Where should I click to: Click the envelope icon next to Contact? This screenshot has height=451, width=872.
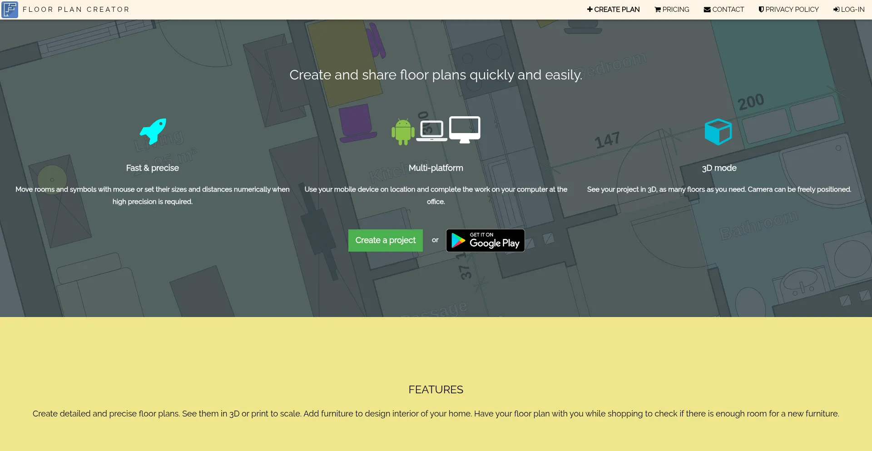[707, 10]
